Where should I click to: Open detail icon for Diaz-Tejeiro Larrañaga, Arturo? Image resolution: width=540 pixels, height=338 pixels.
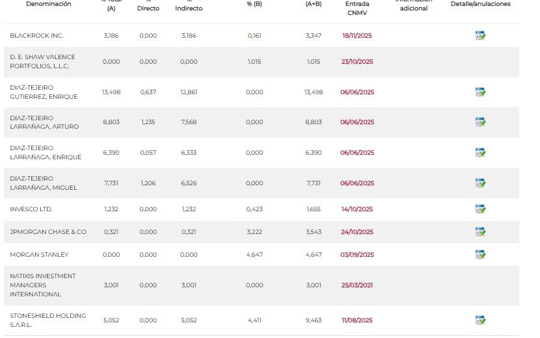(480, 122)
